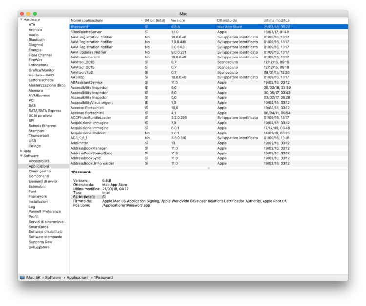Screen dimensions: 366x306
Task: Select the AAMtoolv7b2 row
Action: [209, 72]
